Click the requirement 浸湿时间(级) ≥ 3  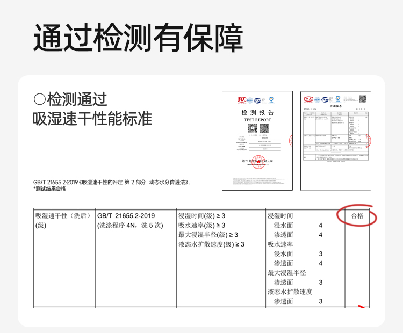tap(201, 216)
